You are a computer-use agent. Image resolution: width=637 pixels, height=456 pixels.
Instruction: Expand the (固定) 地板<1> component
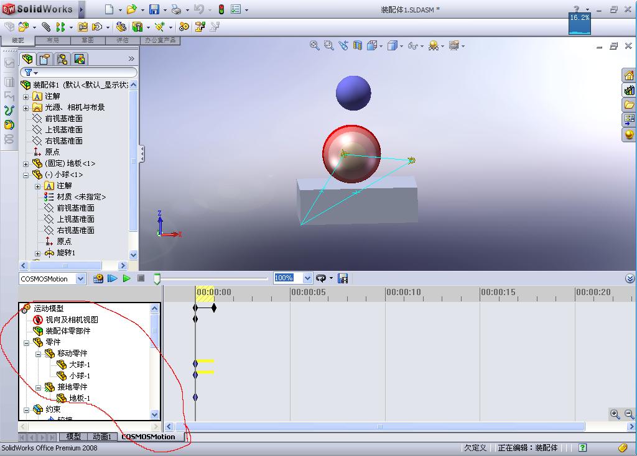tap(26, 164)
